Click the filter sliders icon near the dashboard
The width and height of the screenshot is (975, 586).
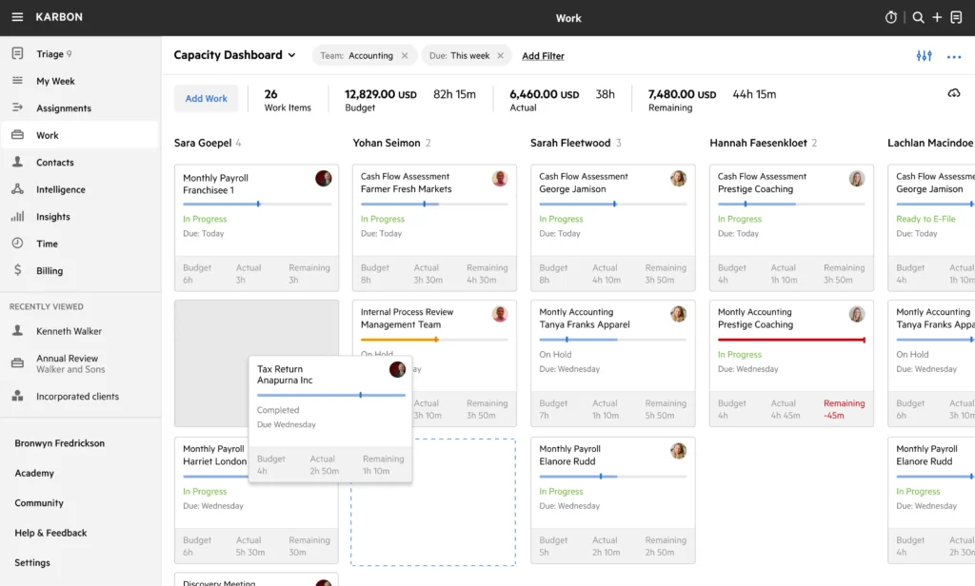pos(923,56)
